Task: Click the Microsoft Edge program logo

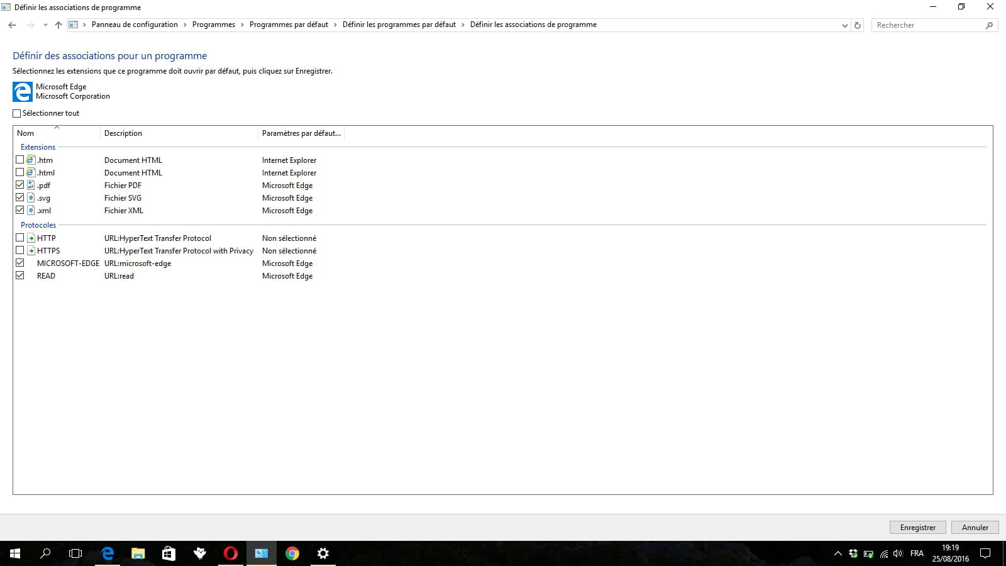Action: (x=22, y=92)
